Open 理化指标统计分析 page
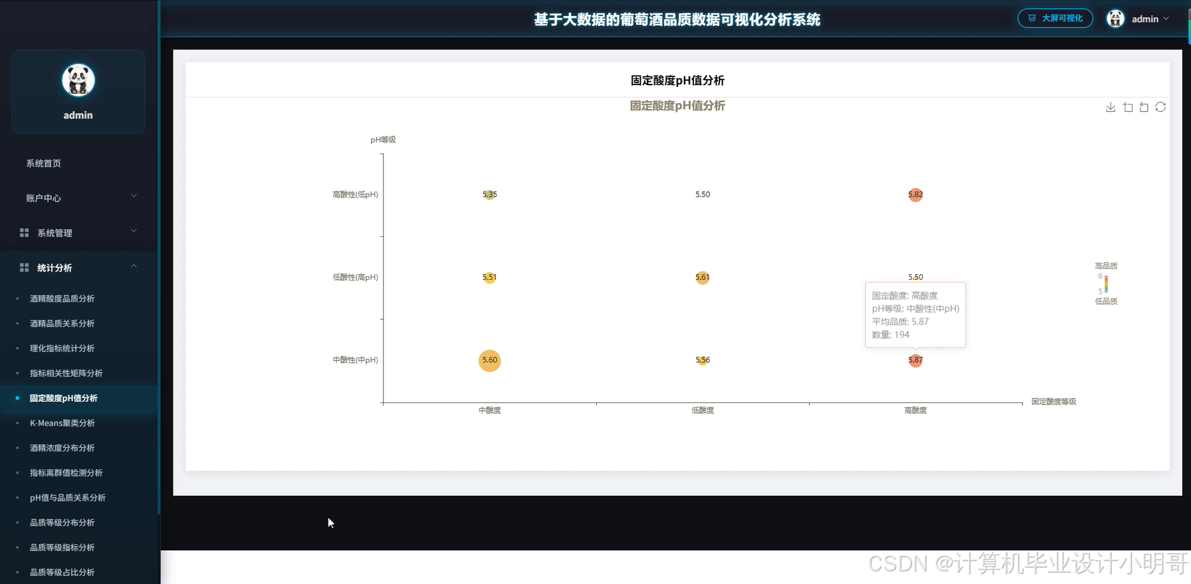This screenshot has width=1191, height=584. click(62, 348)
